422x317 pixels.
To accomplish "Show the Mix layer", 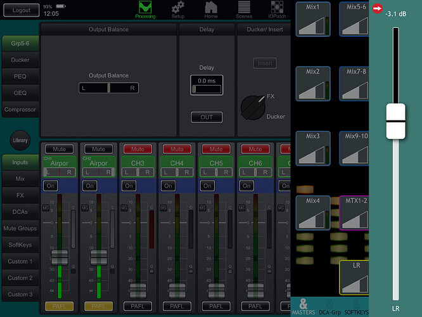I will (x=20, y=179).
